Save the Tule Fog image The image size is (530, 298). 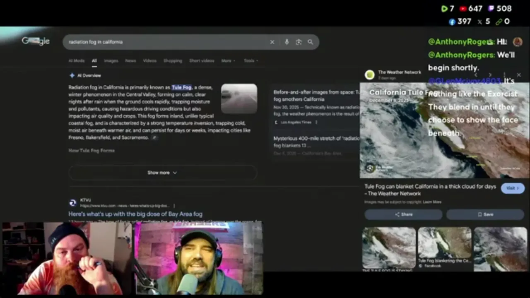pyautogui.click(x=485, y=214)
